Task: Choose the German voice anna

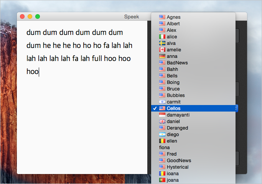Action: (193, 56)
